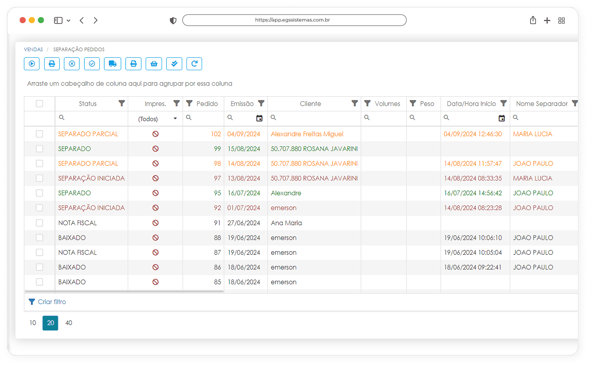Screen dimensions: 589x366
Task: Click 'BAIXADO' status of pedido 86
Action: [72, 267]
